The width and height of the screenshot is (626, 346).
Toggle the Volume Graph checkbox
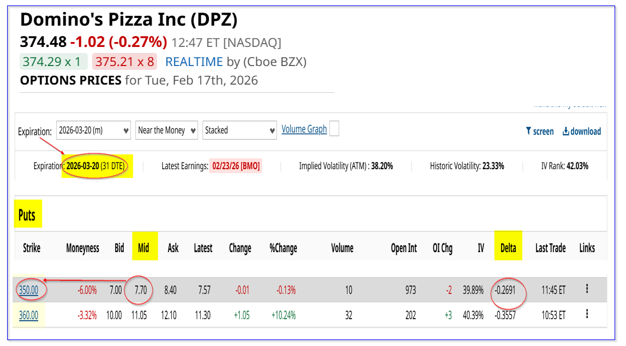(334, 129)
